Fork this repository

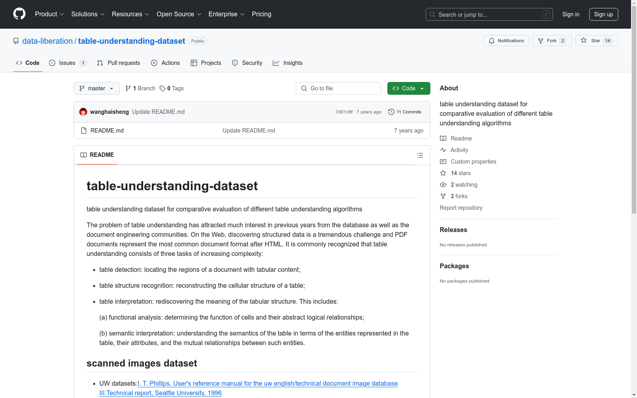point(552,41)
